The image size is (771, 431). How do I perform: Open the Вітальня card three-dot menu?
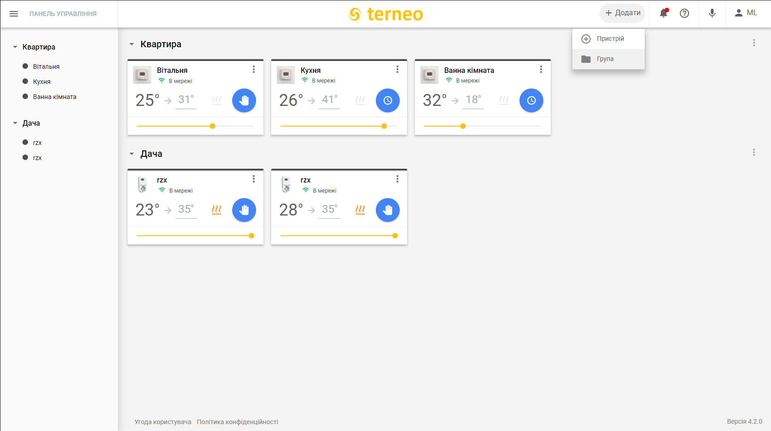254,69
